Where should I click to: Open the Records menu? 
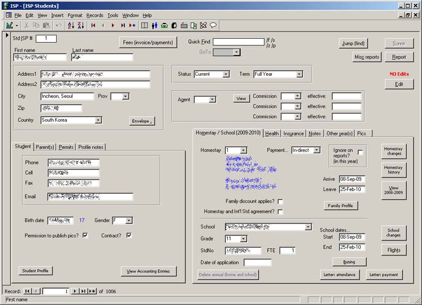coord(95,15)
